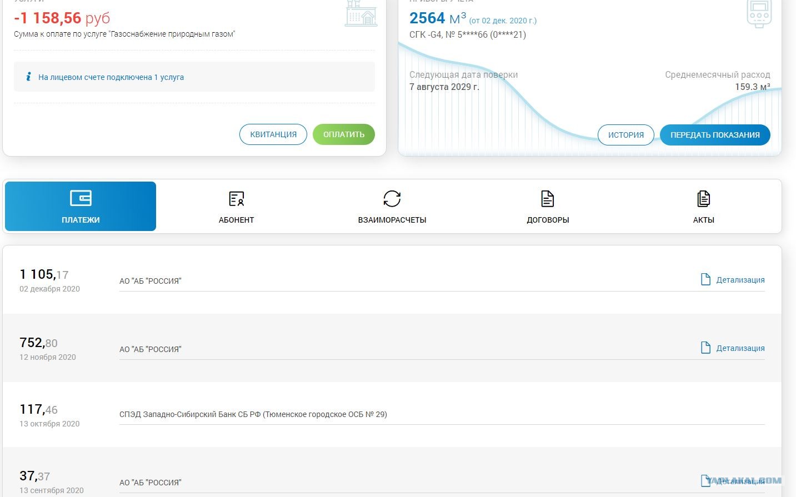The width and height of the screenshot is (796, 497).
Task: Open the Платежи tab
Action: tap(81, 206)
